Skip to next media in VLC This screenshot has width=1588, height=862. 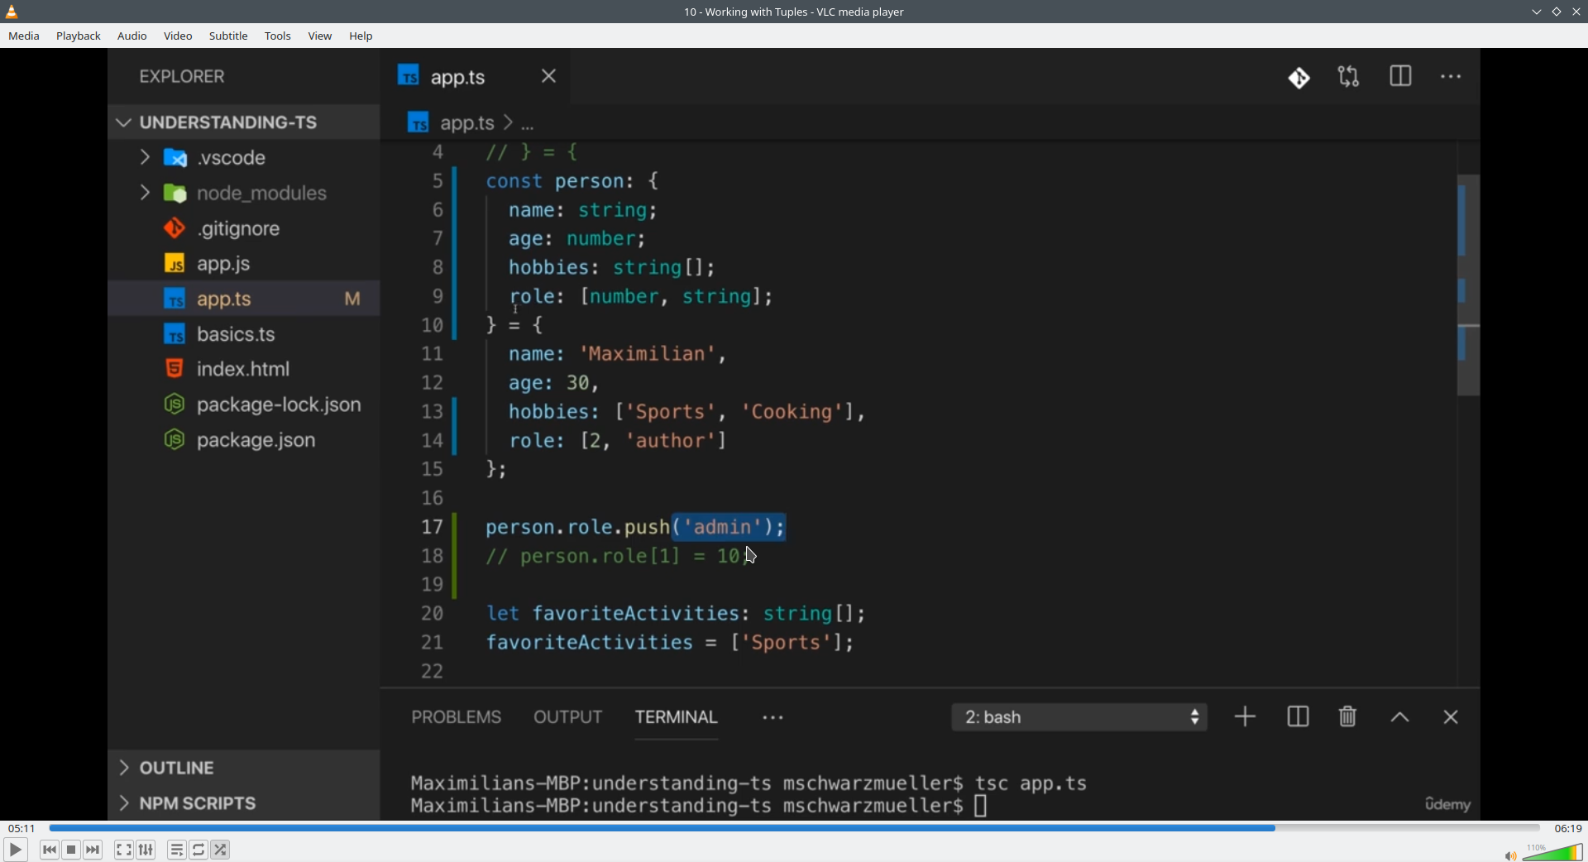pyautogui.click(x=93, y=850)
